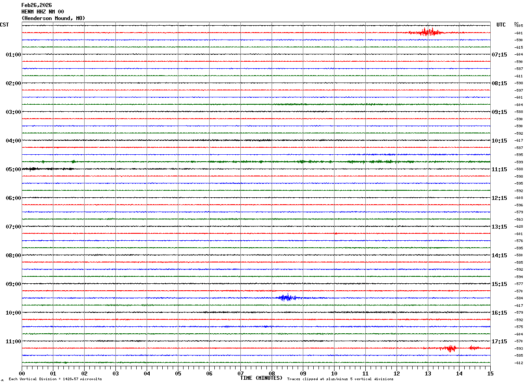Click the 07:15 UTC time label
Image resolution: width=525 pixels, height=385 pixels.
click(499, 54)
